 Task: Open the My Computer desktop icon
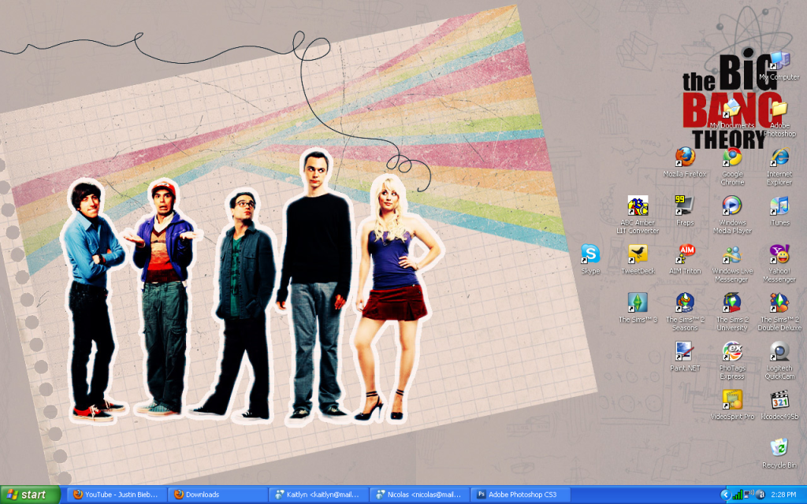tap(779, 65)
